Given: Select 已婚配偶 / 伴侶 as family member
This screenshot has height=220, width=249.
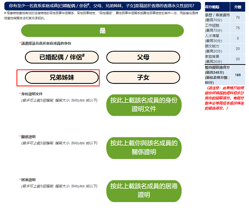Looking at the screenshot, I should tap(62, 57).
